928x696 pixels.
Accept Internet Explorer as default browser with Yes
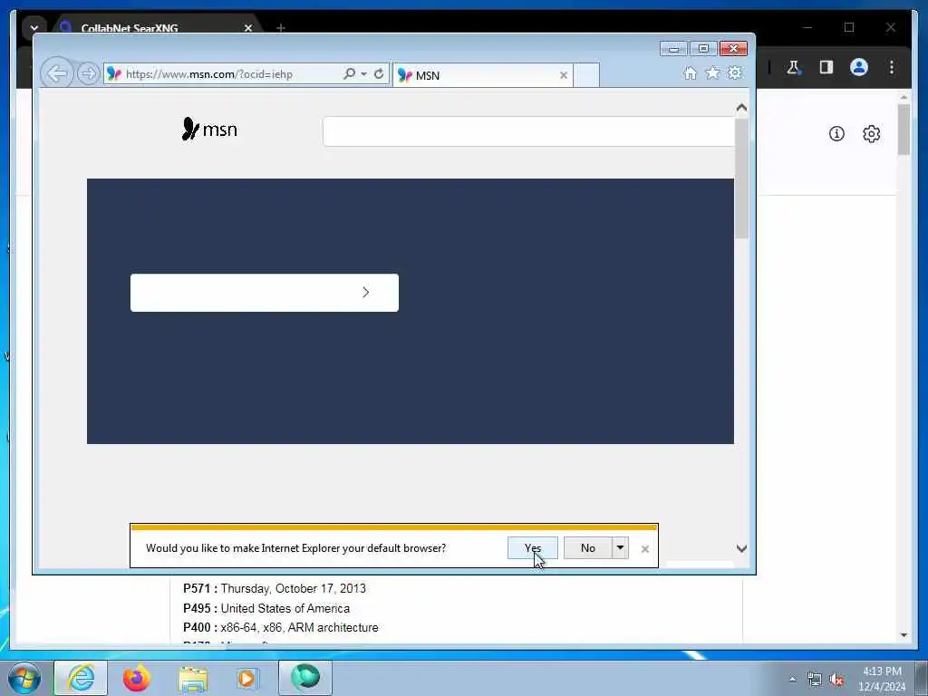click(533, 548)
